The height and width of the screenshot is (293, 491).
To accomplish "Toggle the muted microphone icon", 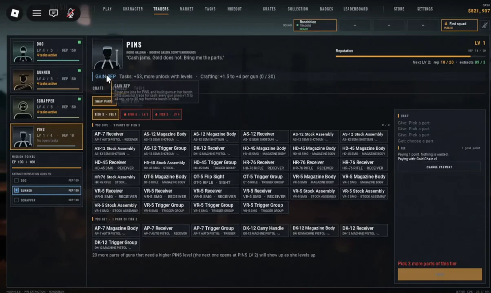I will pos(70,13).
